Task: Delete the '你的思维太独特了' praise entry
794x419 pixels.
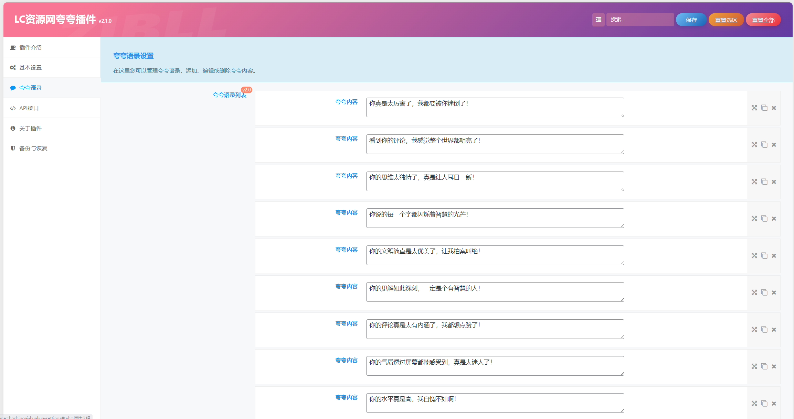Action: 774,182
